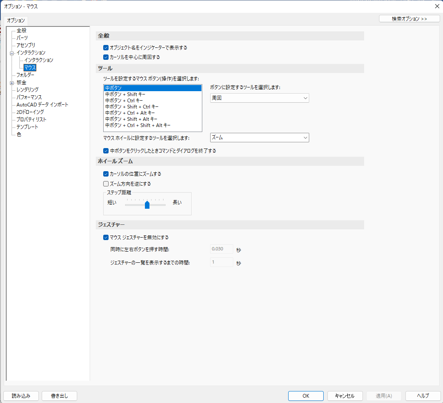Viewport: 443px width, 403px height.
Task: Toggle マウス ジェスチャーを無効にする checkbox
Action: click(106, 238)
